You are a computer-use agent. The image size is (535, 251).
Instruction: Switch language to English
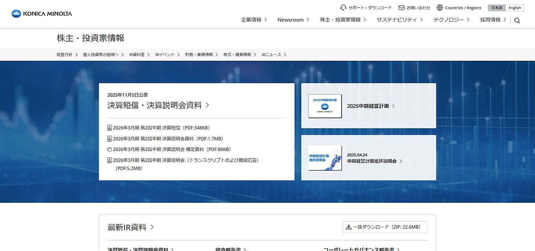515,8
